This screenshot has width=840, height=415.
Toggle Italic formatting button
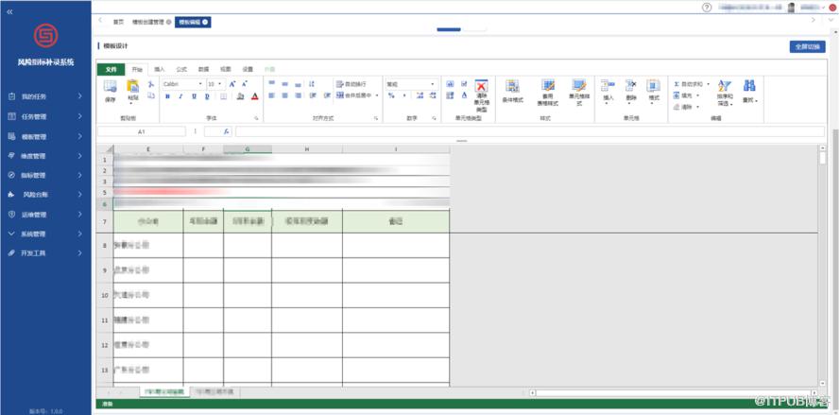180,96
